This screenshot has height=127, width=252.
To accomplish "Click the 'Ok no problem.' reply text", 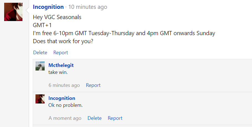I will (x=65, y=105).
